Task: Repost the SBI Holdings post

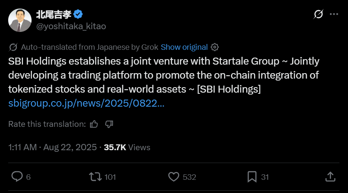Action: (x=95, y=177)
